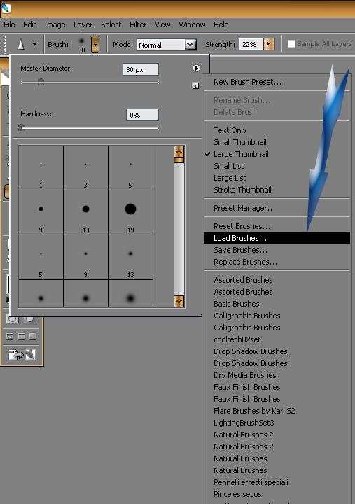The height and width of the screenshot is (504, 355).
Task: Click the Hardness percentage input field
Action: [x=142, y=115]
